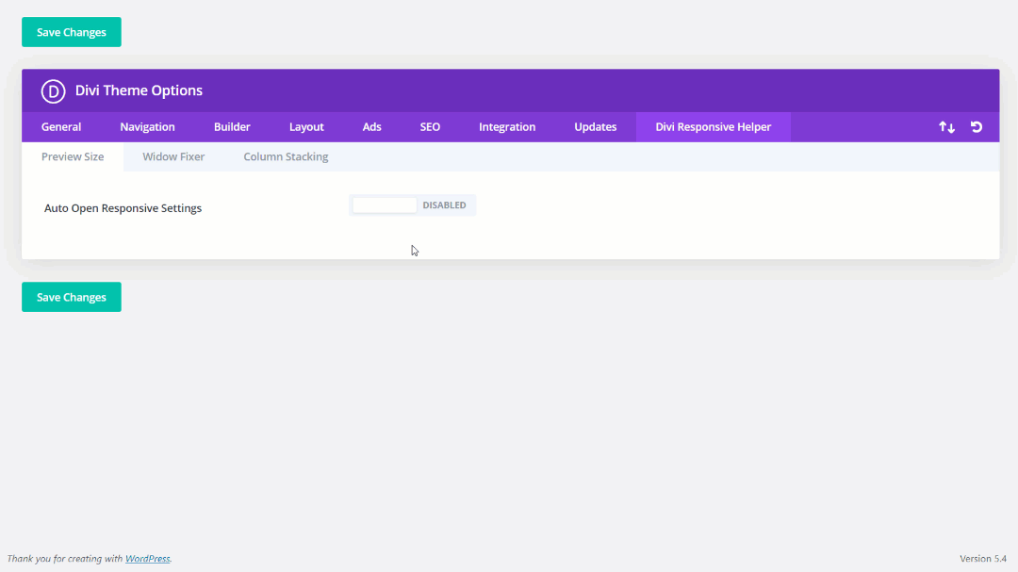The width and height of the screenshot is (1018, 572).
Task: Open the Updates tab
Action: pyautogui.click(x=596, y=126)
